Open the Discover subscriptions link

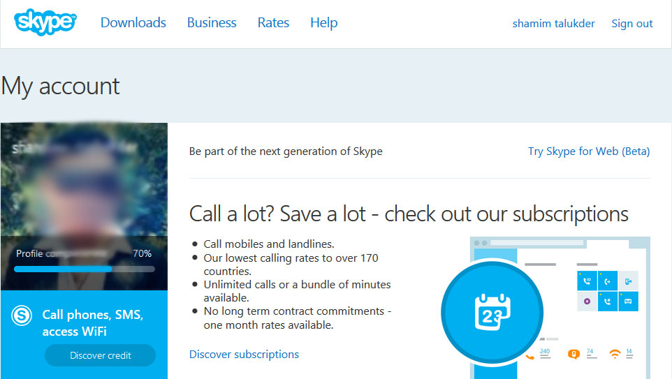pos(244,355)
